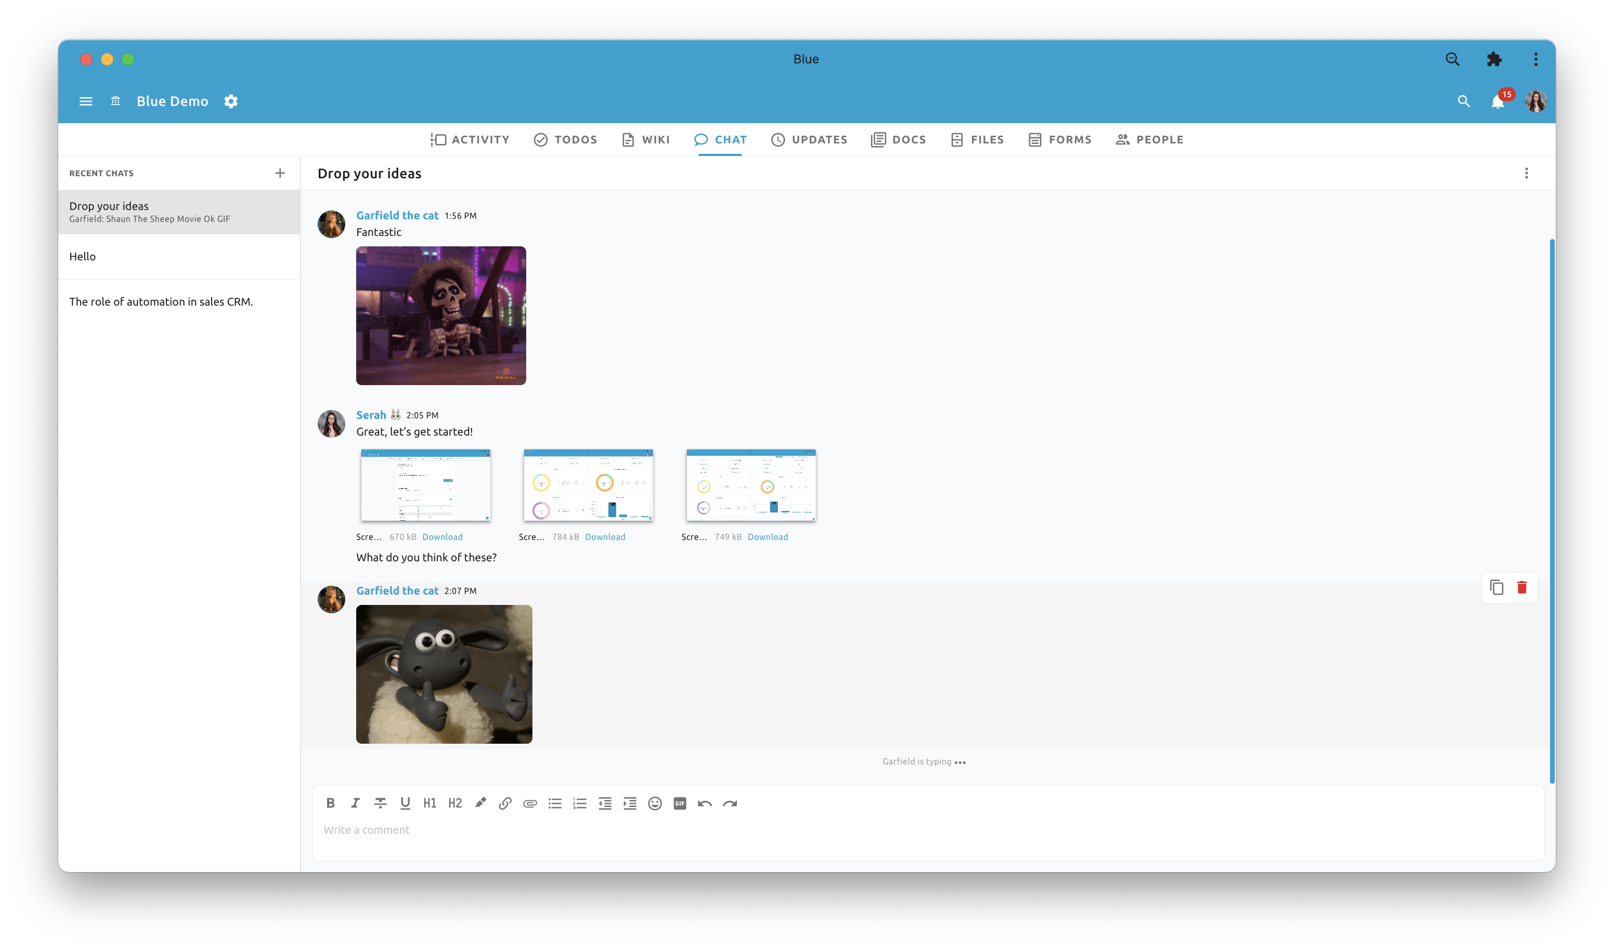Open the 'Drop your ideas' chat

pos(179,212)
